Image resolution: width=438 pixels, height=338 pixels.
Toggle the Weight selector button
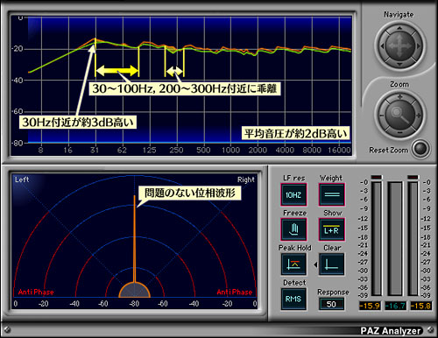click(x=332, y=194)
